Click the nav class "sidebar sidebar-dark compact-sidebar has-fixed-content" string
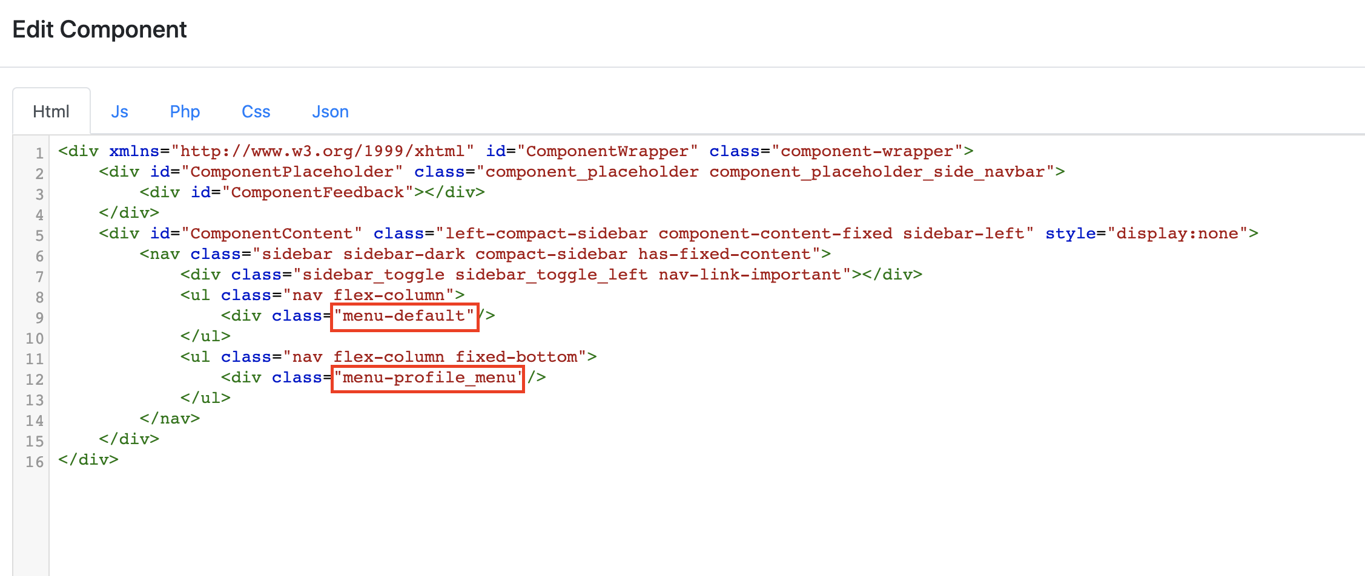 pos(537,254)
